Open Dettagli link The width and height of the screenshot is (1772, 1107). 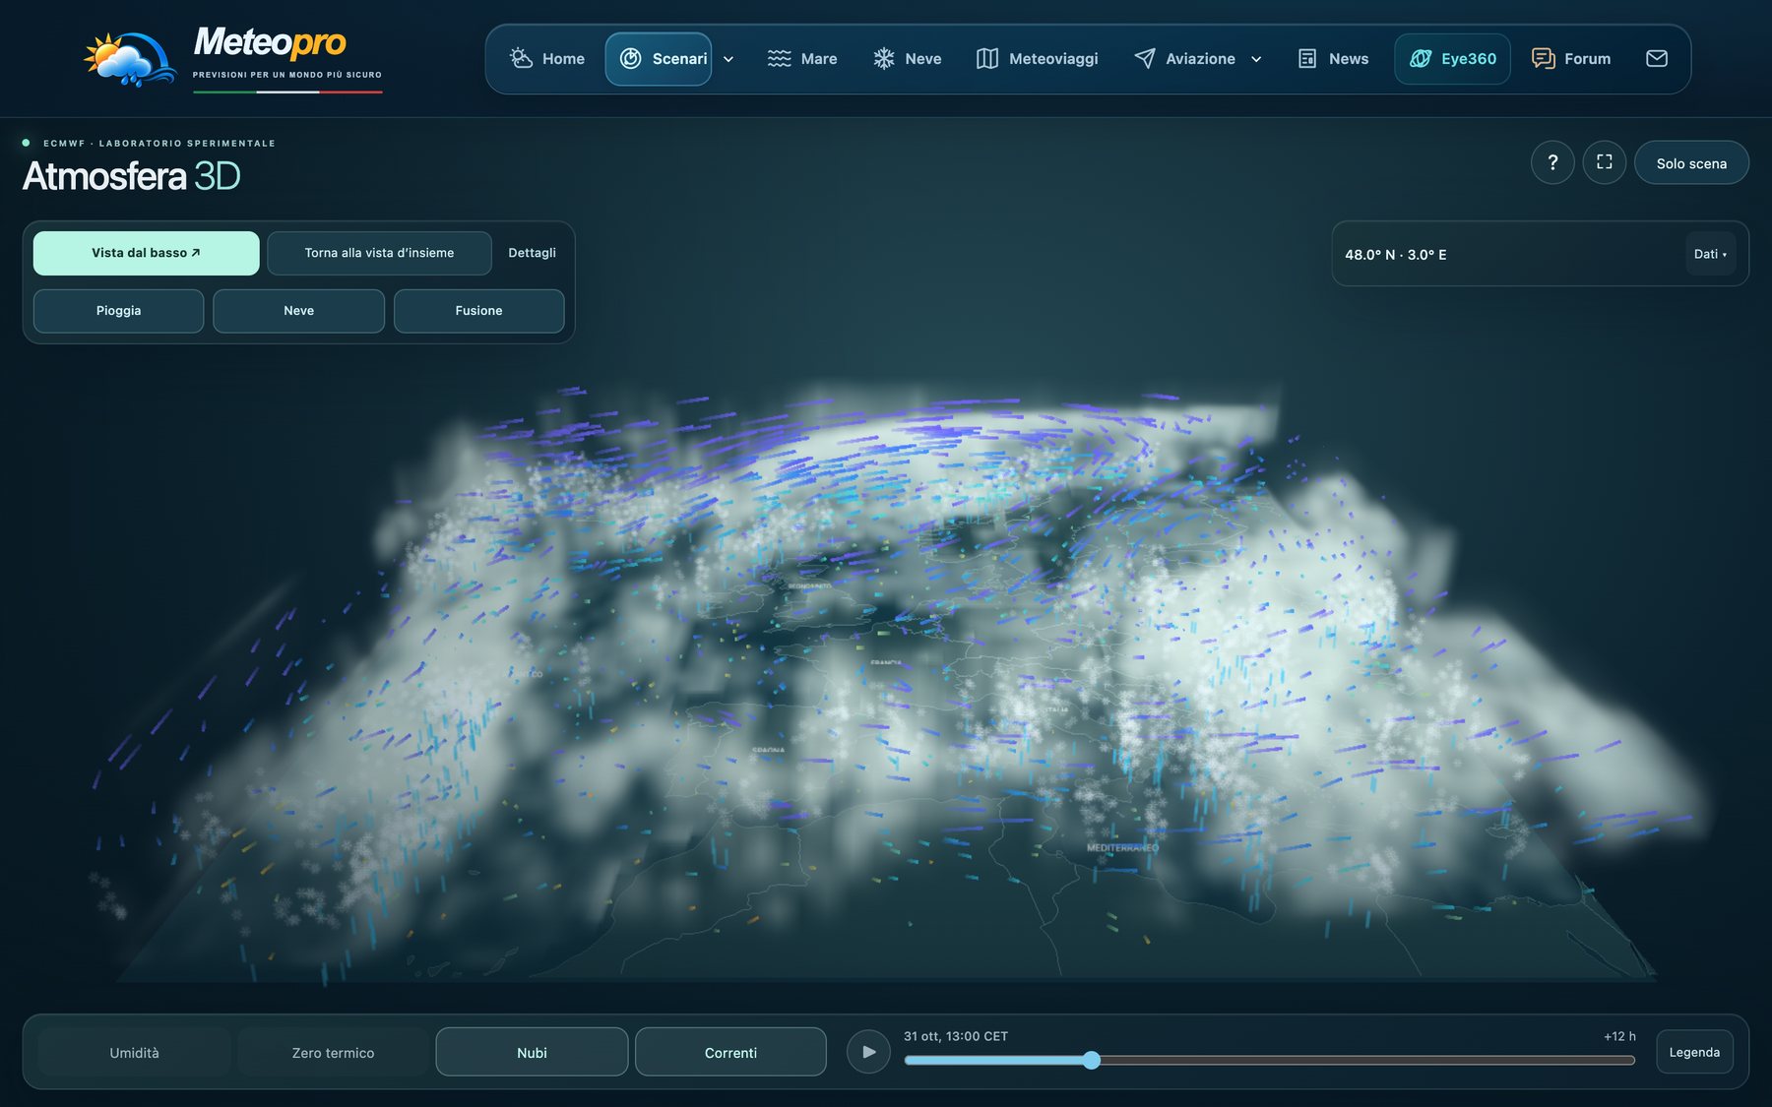click(532, 253)
